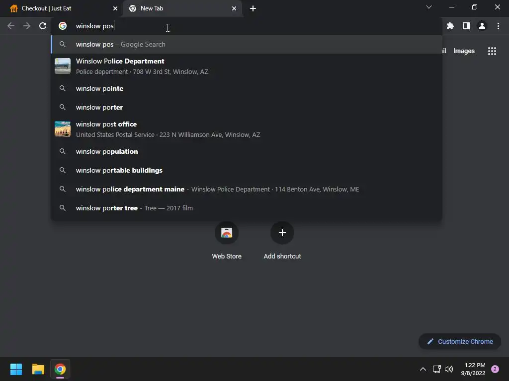Click the address bar text field
Screen dimensions: 509x381
click(x=247, y=26)
